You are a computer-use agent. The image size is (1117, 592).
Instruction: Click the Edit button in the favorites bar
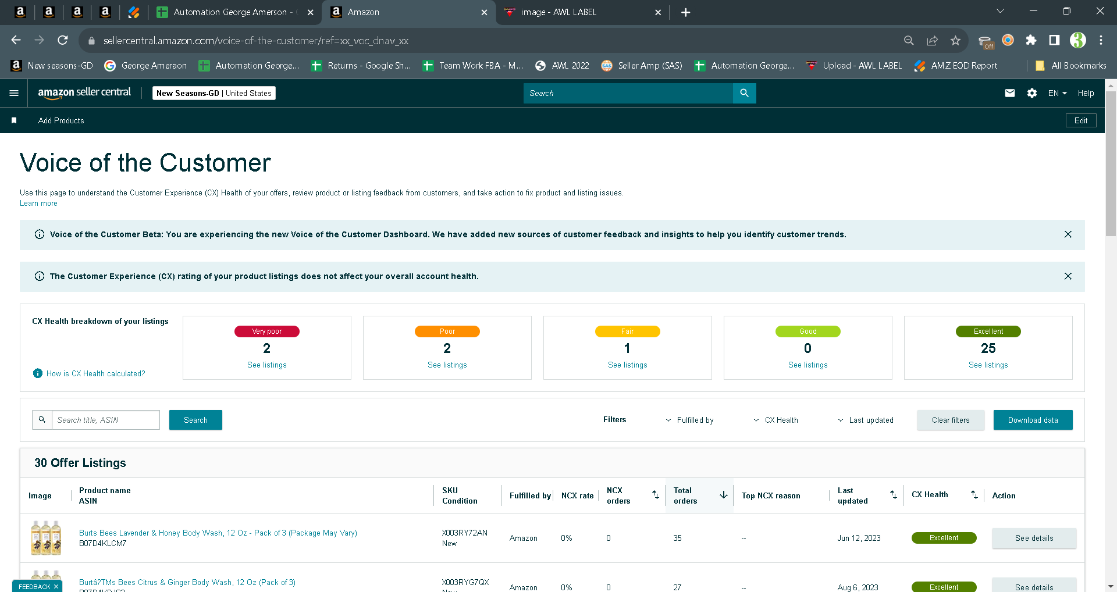[1081, 120]
